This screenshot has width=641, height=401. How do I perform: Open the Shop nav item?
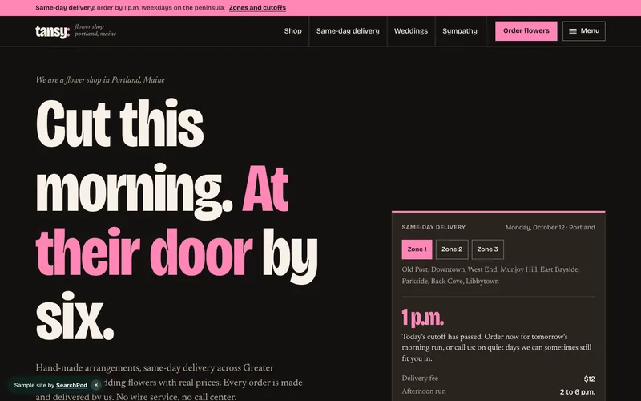coord(292,31)
